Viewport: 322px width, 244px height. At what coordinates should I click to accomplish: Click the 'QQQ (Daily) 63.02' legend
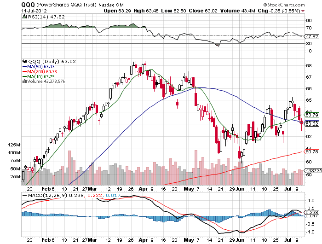coord(52,61)
